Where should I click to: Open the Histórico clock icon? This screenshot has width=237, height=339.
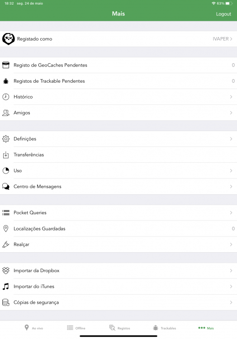(x=6, y=97)
